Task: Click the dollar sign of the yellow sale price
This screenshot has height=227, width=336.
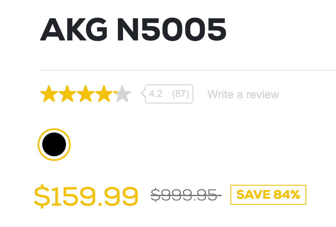Action: tap(42, 196)
